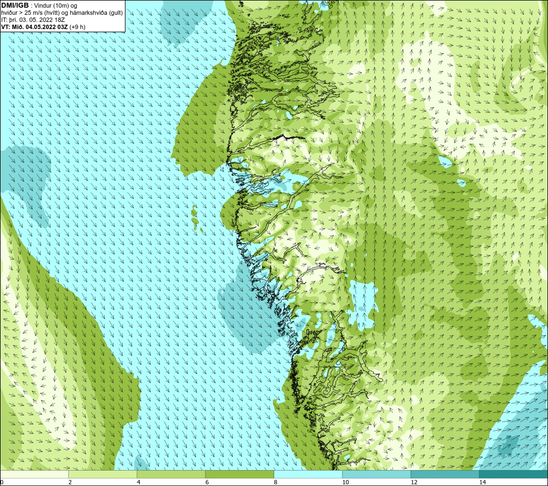
Task: Click the 8–10 m/s light cyan swatch
Action: coord(308,474)
